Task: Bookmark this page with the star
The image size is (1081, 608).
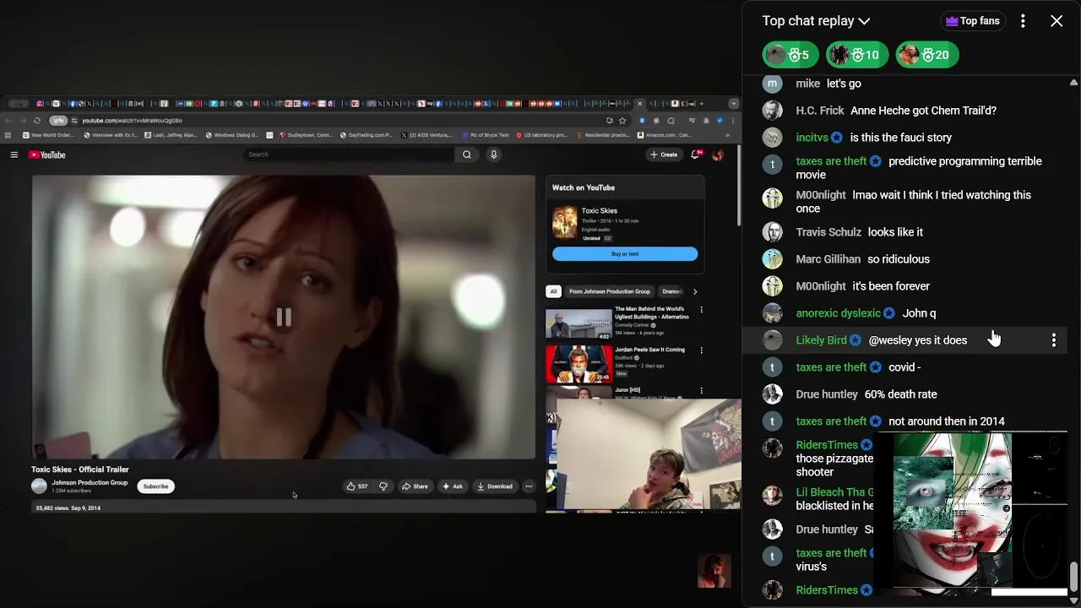Action: (x=622, y=121)
